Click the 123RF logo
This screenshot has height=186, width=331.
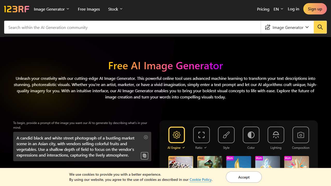click(17, 9)
